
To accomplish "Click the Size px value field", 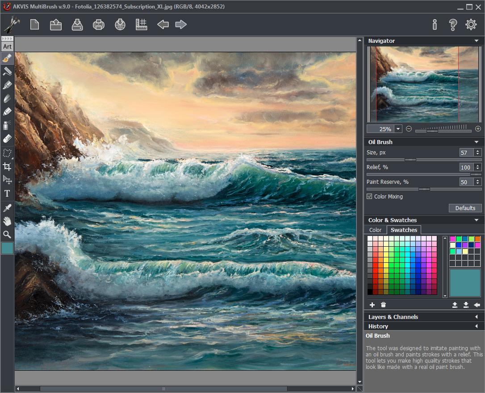I will click(x=466, y=153).
